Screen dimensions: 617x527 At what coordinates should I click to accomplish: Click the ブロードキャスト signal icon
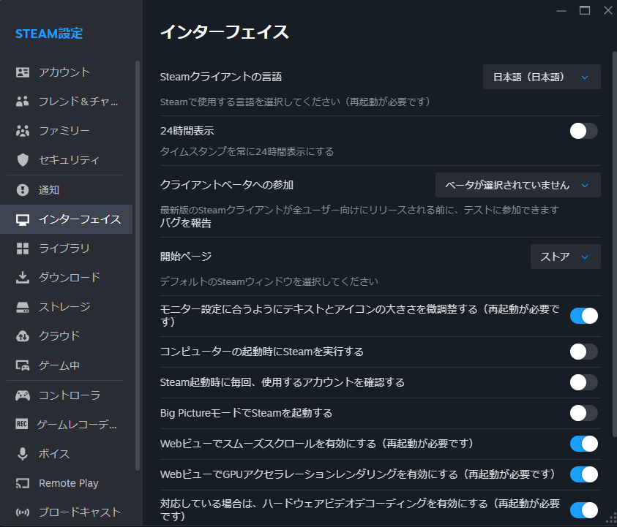tap(23, 512)
